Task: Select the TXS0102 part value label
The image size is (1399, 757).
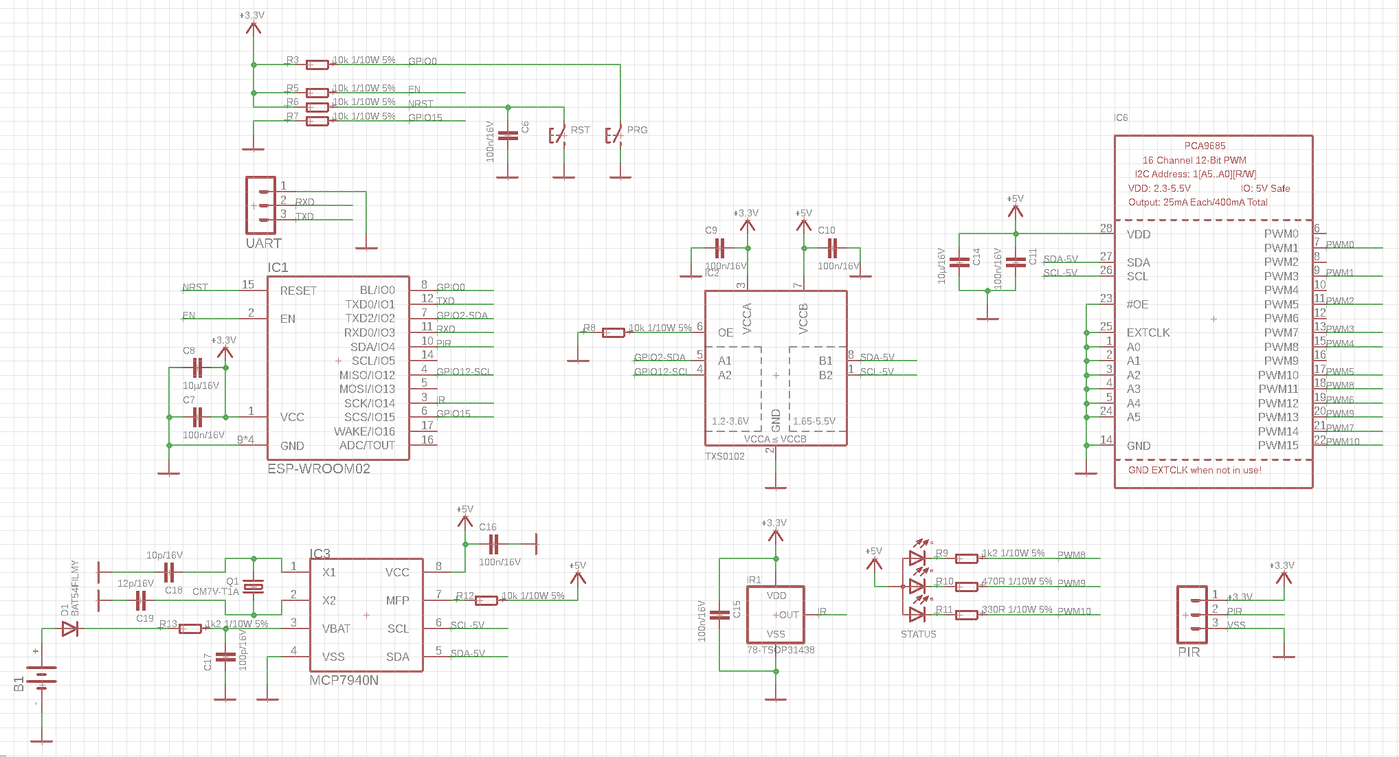Action: coord(725,456)
